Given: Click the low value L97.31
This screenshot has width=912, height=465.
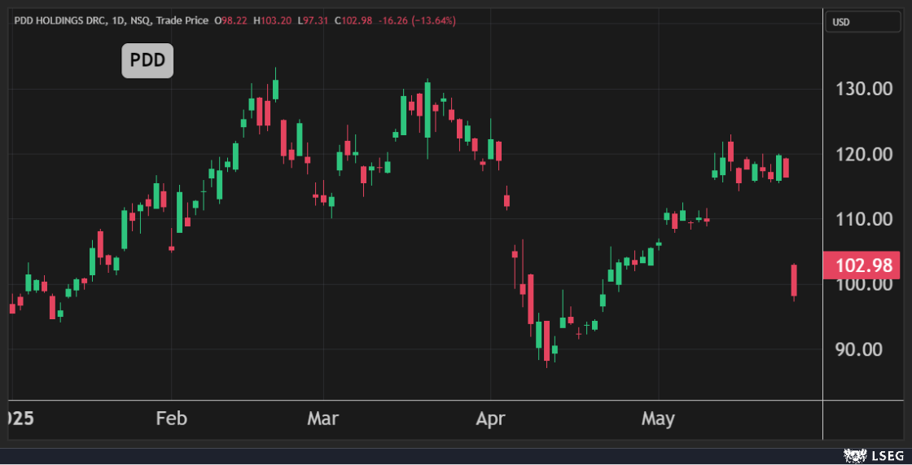Looking at the screenshot, I should pyautogui.click(x=313, y=20).
